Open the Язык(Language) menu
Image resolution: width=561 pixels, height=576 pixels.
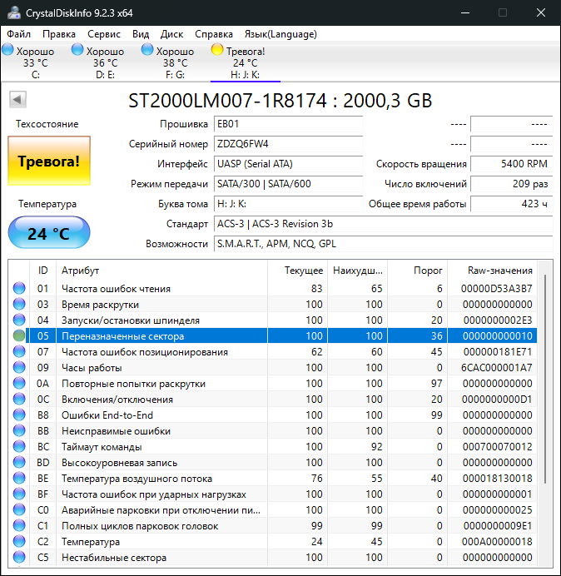(x=280, y=34)
